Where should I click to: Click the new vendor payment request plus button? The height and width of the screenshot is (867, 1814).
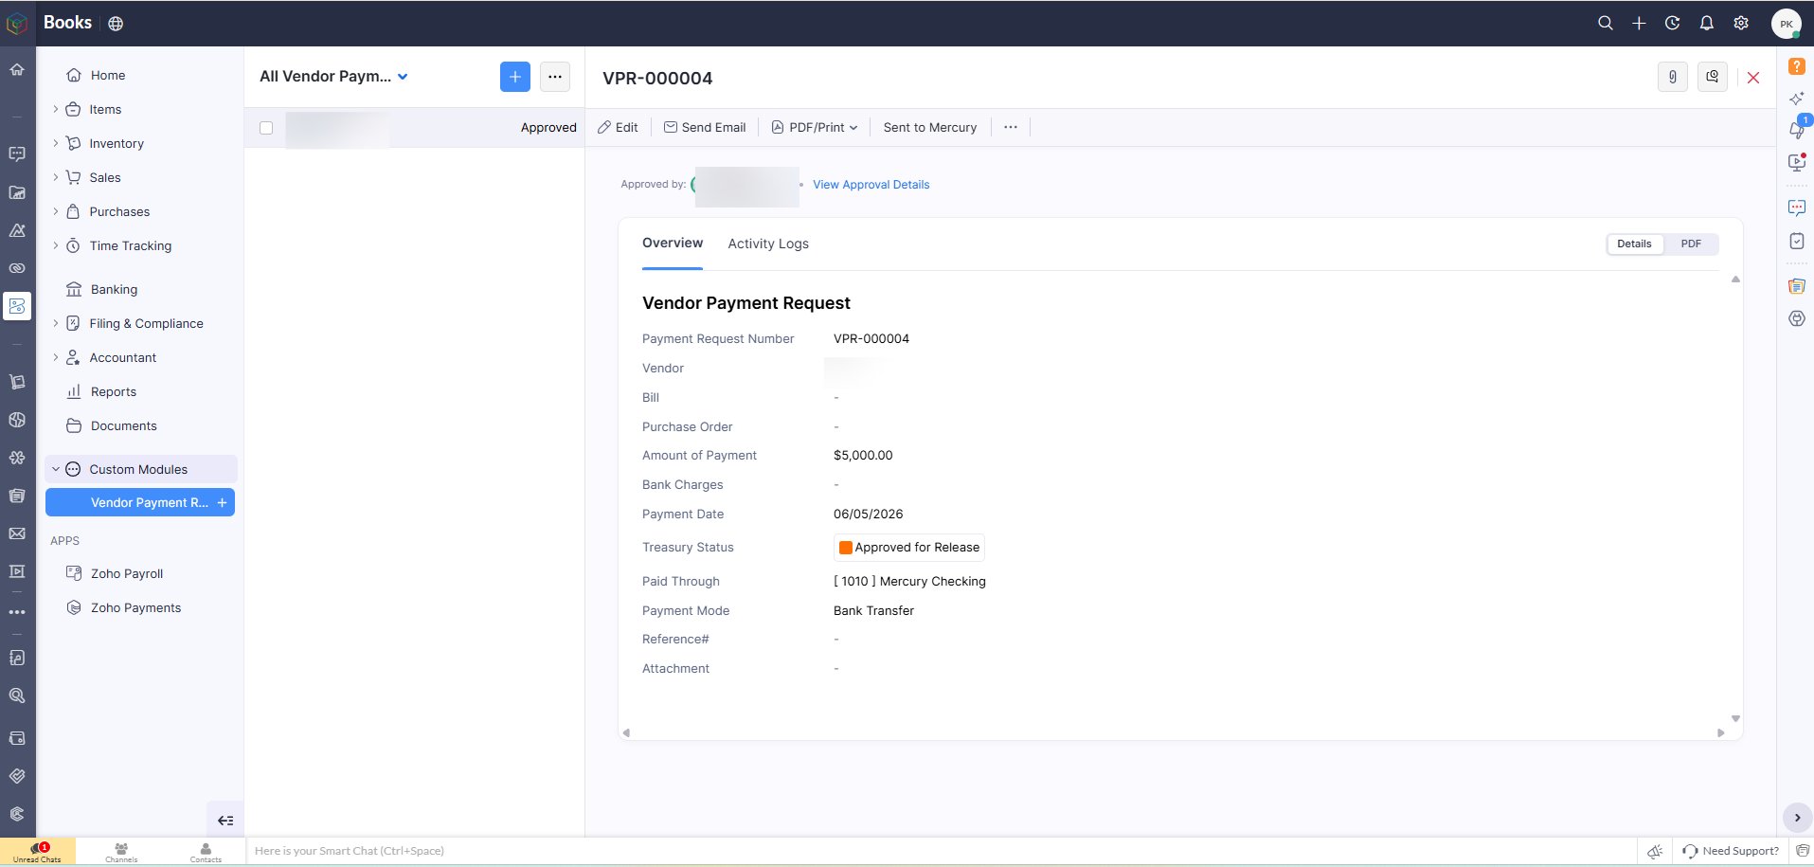[515, 77]
